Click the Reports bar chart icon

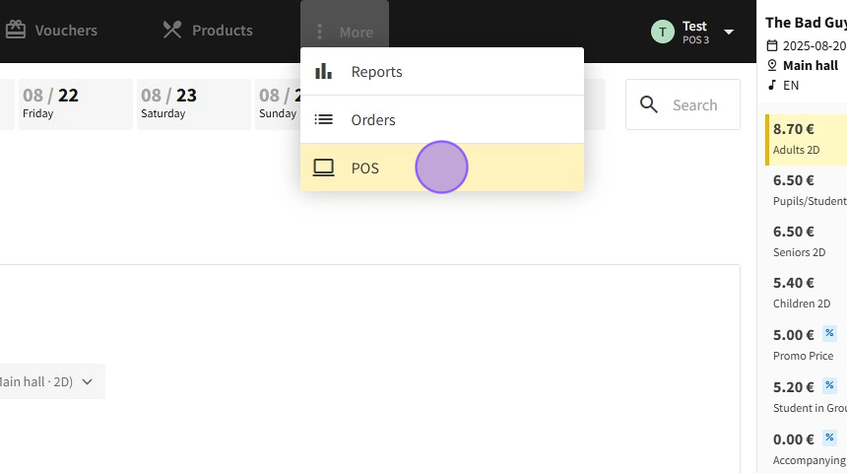coord(323,72)
